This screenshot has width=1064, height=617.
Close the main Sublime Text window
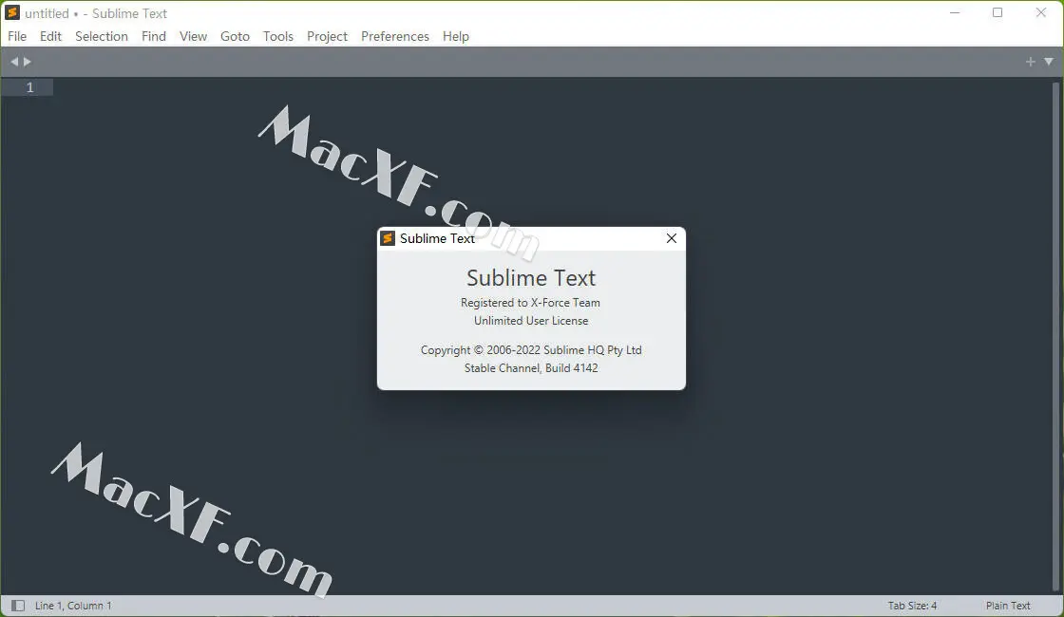[x=1041, y=13]
